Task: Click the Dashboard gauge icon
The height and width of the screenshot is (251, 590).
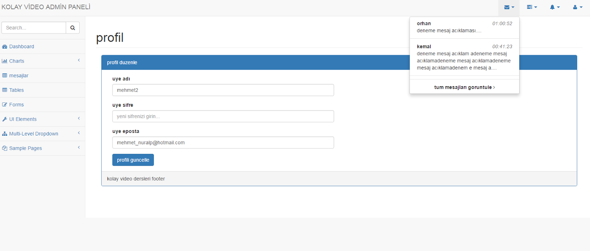Action: pos(5,47)
